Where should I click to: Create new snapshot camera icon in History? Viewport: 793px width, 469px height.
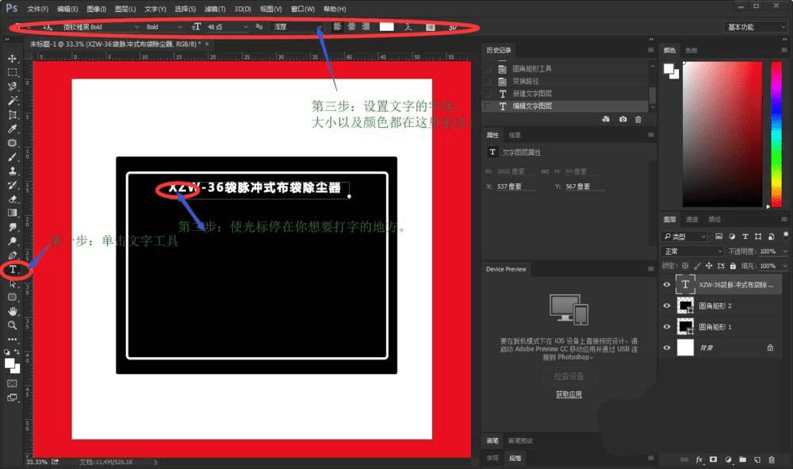click(x=623, y=119)
